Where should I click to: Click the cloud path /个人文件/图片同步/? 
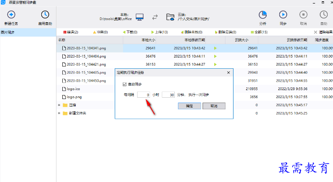pos(194,19)
